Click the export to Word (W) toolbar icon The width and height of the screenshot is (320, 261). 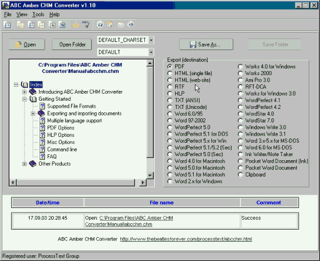(x=62, y=24)
